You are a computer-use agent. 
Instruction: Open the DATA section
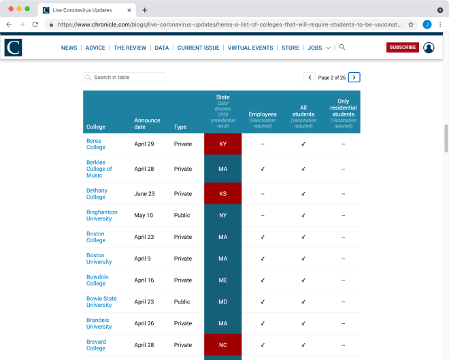point(162,48)
